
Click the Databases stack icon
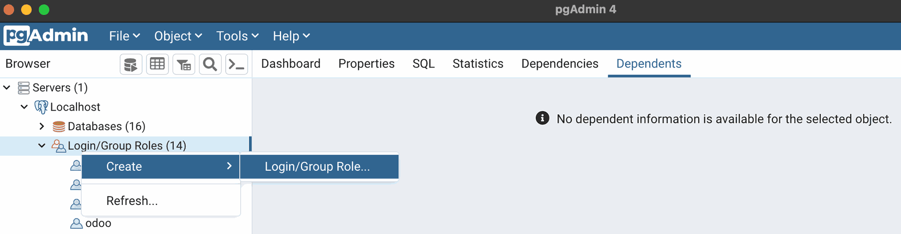pyautogui.click(x=59, y=127)
